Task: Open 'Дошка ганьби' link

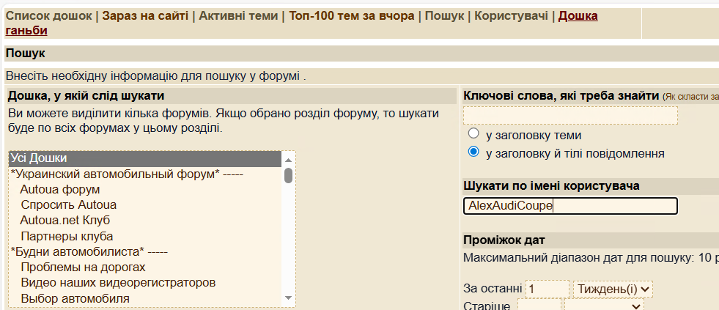Action: tap(578, 15)
